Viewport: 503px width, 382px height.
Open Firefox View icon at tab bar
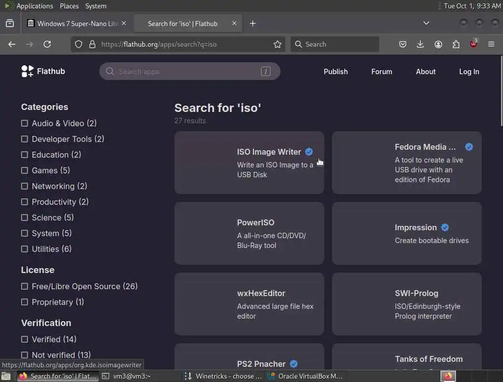(10, 24)
